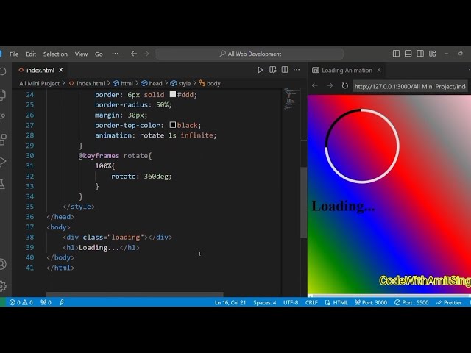Screen dimensions: 471x353
Task: Show more menu bar items via ellipsis
Action: click(115, 54)
